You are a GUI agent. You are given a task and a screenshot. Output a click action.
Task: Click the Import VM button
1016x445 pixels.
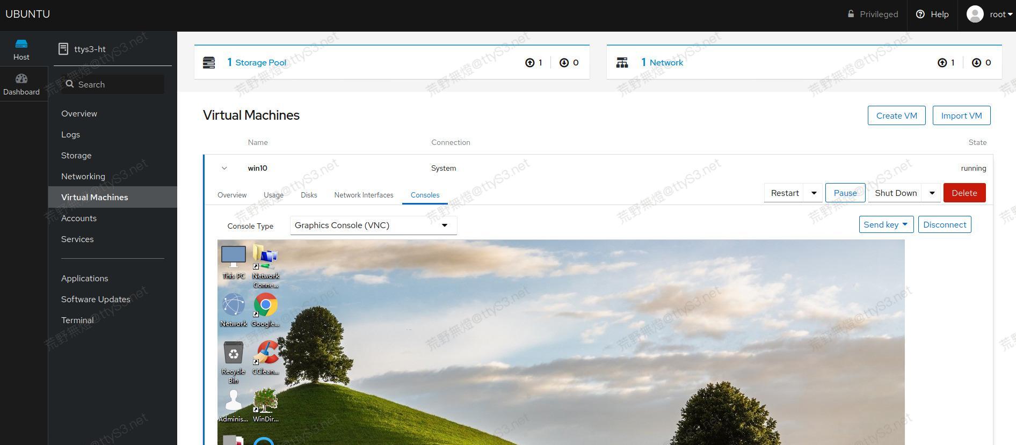point(961,116)
